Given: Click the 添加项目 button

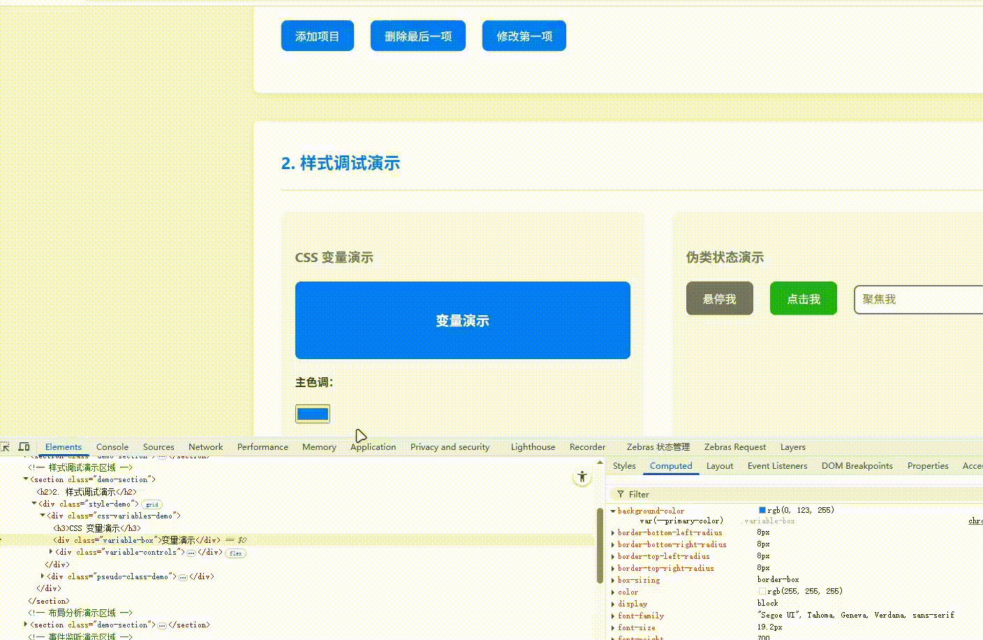Looking at the screenshot, I should (317, 36).
